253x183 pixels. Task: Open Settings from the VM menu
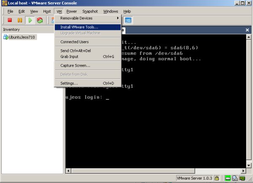tap(88, 83)
